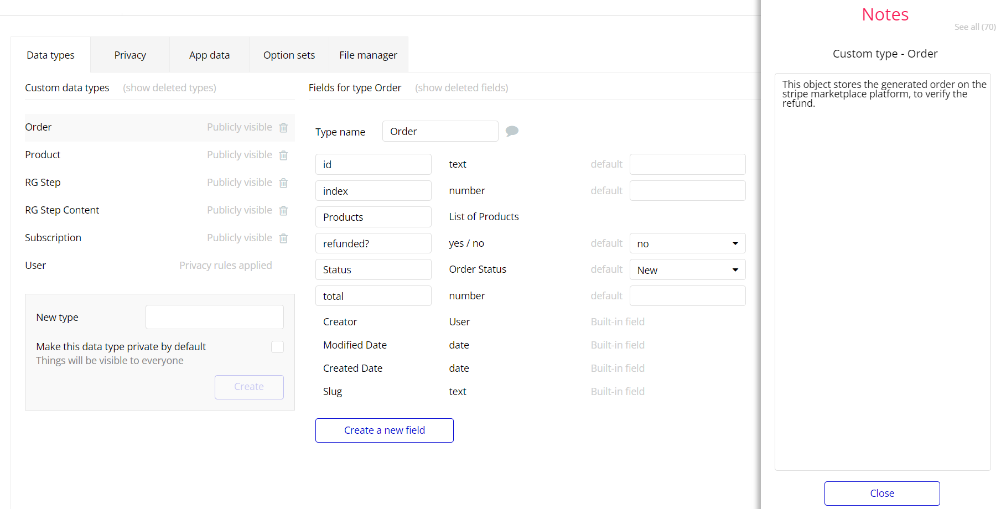The image size is (1001, 509).
Task: Toggle 'Make this data type private' checkbox
Action: [x=277, y=347]
